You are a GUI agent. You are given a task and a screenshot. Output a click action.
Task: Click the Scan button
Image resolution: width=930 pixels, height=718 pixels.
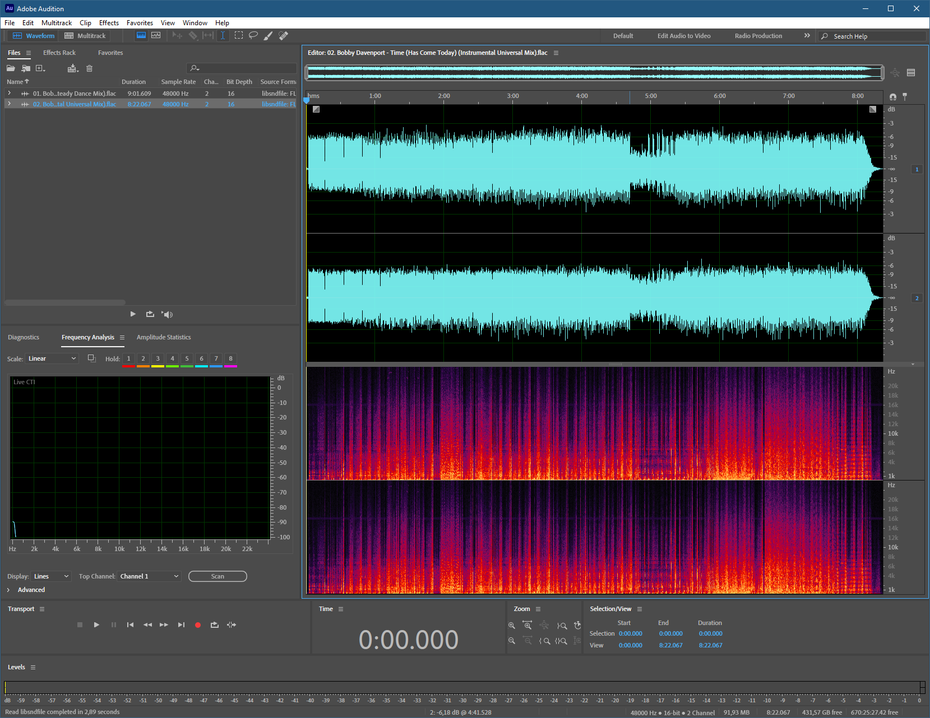(218, 576)
